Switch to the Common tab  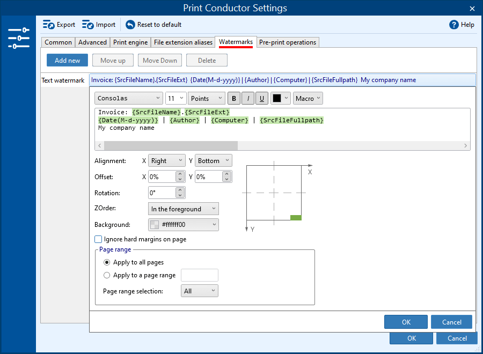click(x=58, y=42)
